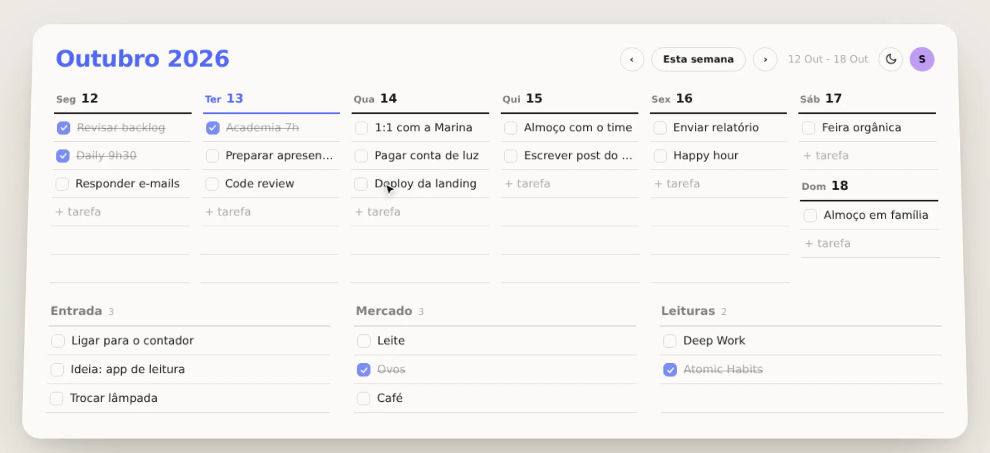Check Trocar lâmpada checkbox
Viewport: 990px width, 453px height.
[56, 398]
